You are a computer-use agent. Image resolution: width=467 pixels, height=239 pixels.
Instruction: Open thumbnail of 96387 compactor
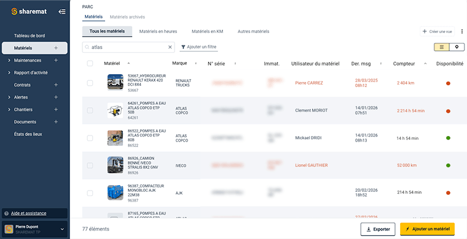click(116, 192)
